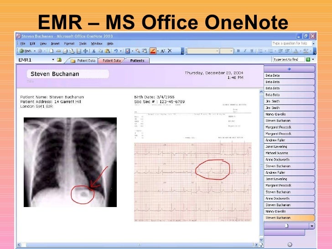Image resolution: width=332 pixels, height=249 pixels.
Task: Click the Type text to find box
Action: point(289,59)
